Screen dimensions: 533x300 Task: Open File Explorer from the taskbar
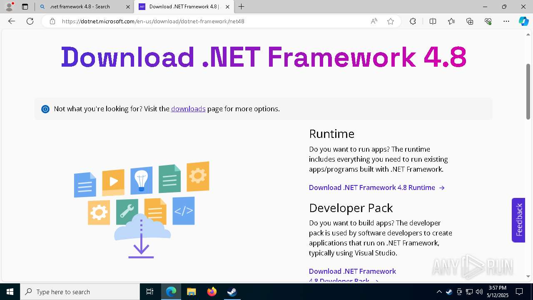(192, 292)
